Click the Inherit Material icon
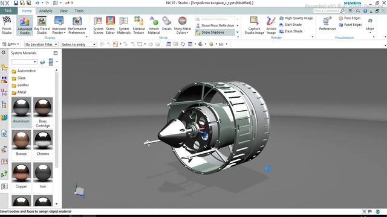This screenshot has width=387, height=217. tap(154, 25)
